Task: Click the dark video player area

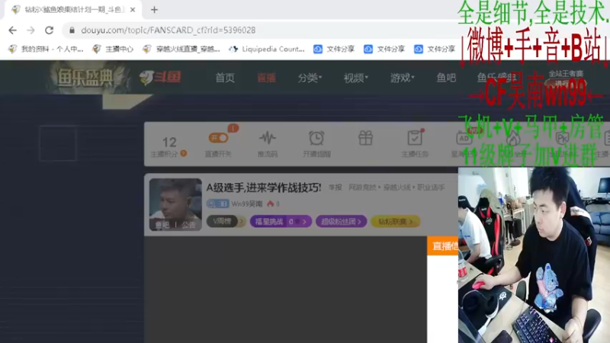Action: [285, 290]
